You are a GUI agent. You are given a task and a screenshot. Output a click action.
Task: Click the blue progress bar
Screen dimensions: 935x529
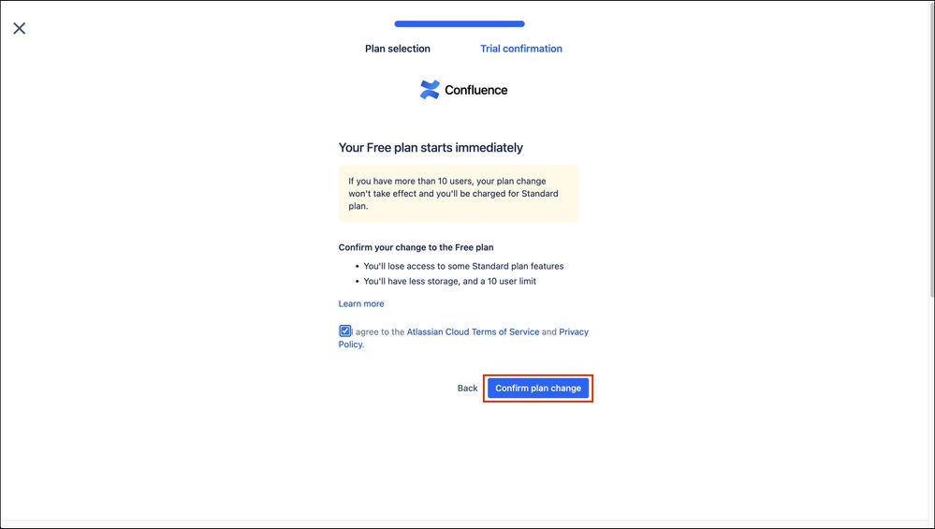pos(460,23)
